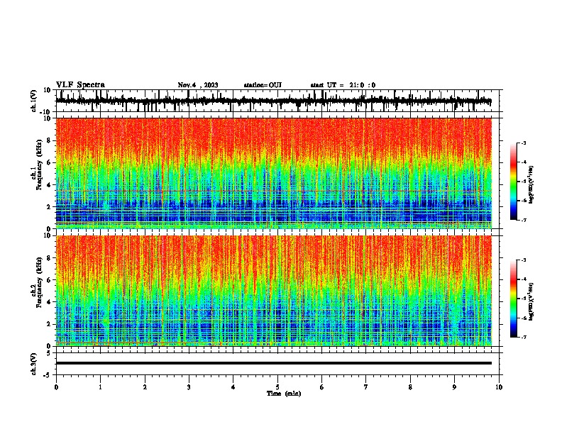This screenshot has height=434, width=562.
Task: Click the -10 tick label of the ch.1(V) waveform panel
Action: [x=46, y=112]
